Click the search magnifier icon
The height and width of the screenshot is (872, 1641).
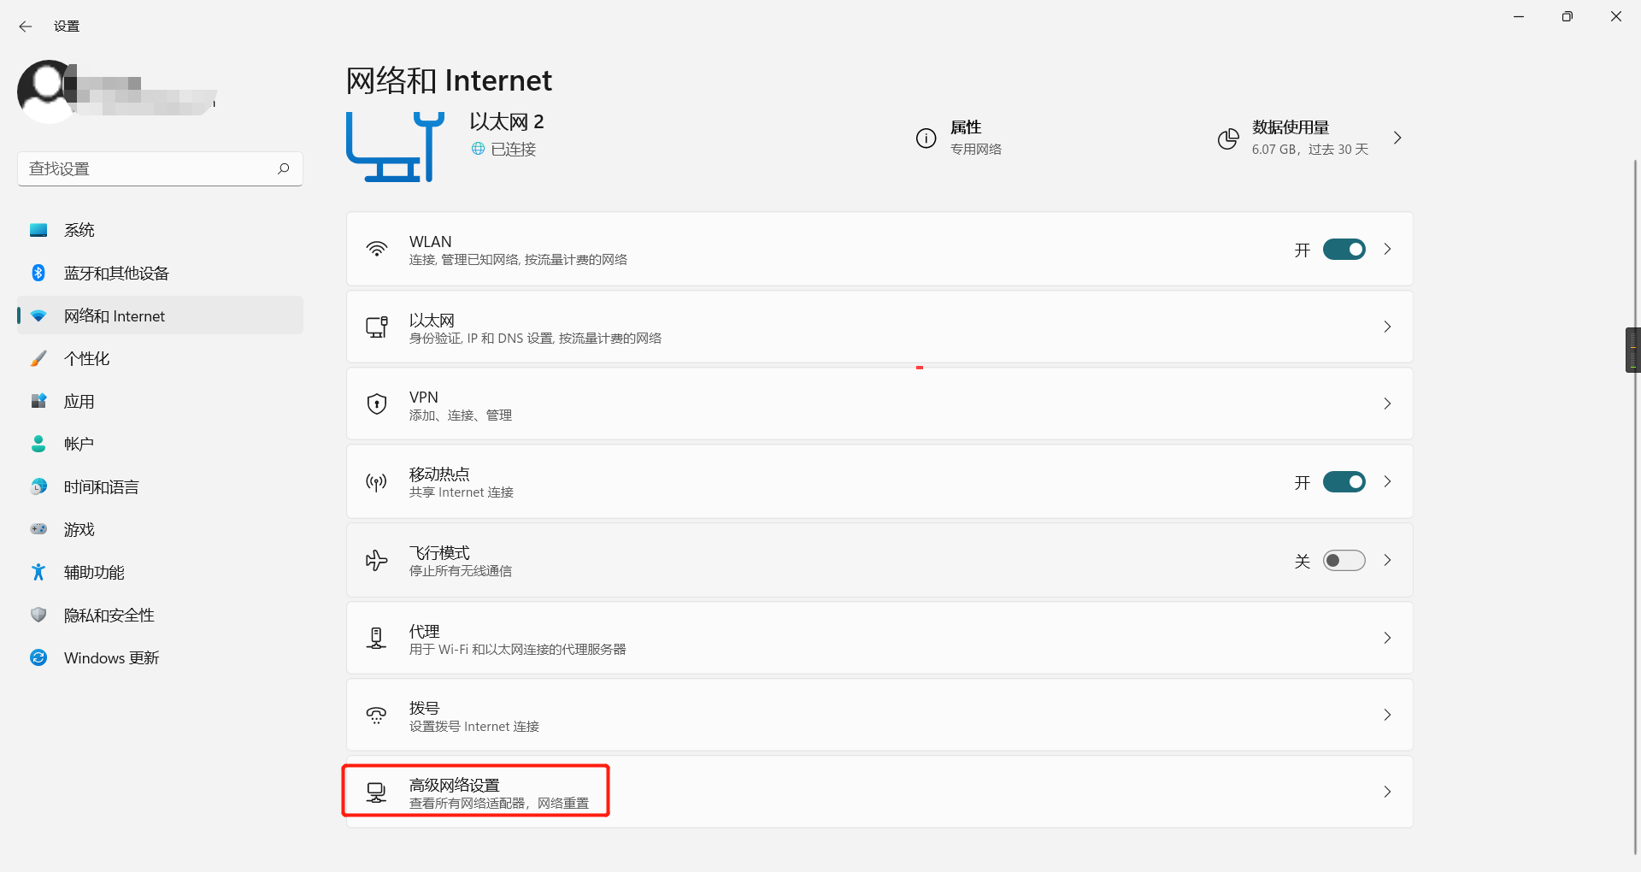(284, 168)
